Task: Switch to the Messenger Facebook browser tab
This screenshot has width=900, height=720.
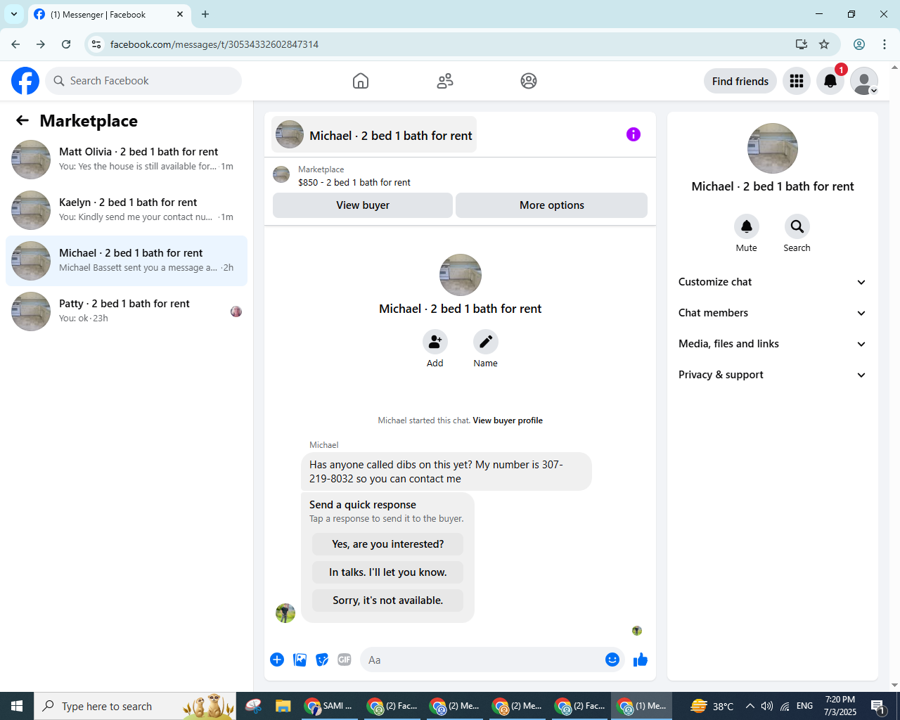Action: [x=109, y=14]
